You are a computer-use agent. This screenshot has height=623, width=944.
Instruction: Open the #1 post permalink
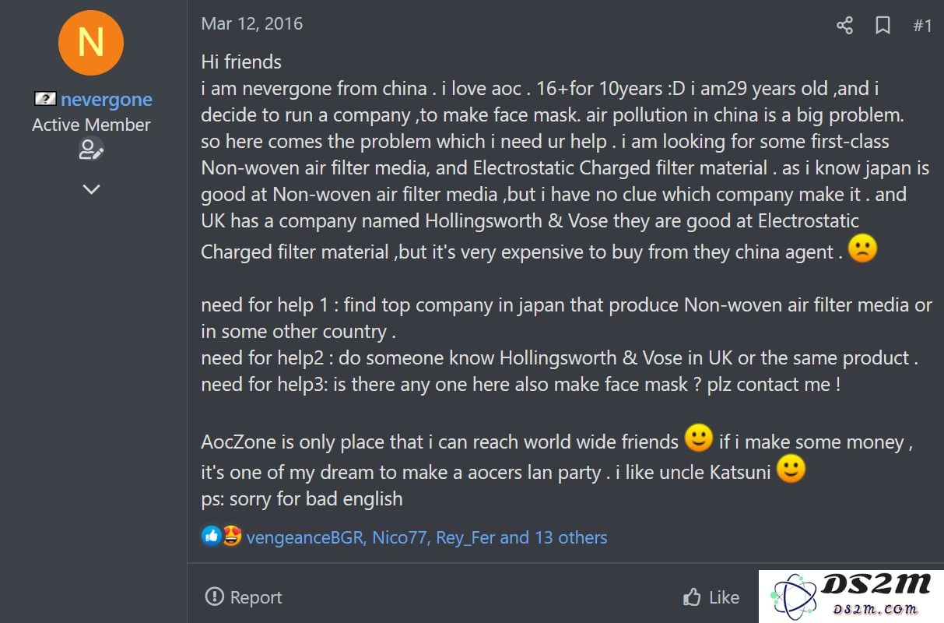pyautogui.click(x=922, y=26)
